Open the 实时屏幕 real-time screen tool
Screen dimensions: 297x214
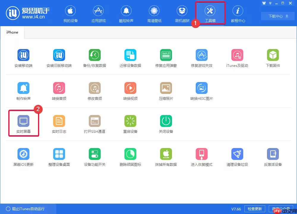23,121
